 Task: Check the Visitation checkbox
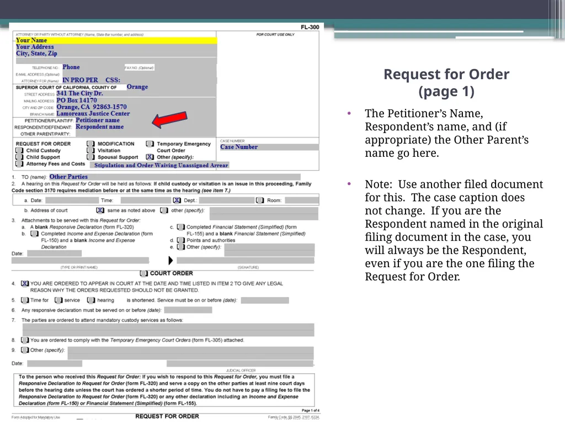click(x=91, y=150)
